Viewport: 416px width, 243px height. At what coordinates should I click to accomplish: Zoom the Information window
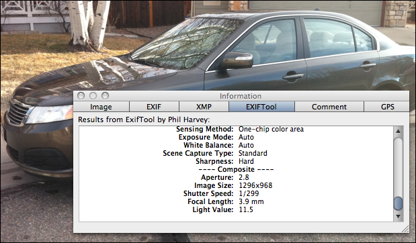(x=105, y=95)
